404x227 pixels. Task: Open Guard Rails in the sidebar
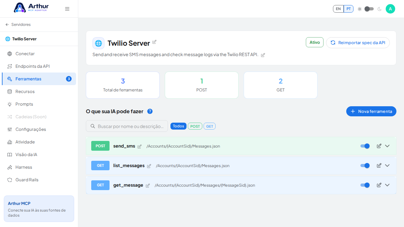click(x=39, y=180)
